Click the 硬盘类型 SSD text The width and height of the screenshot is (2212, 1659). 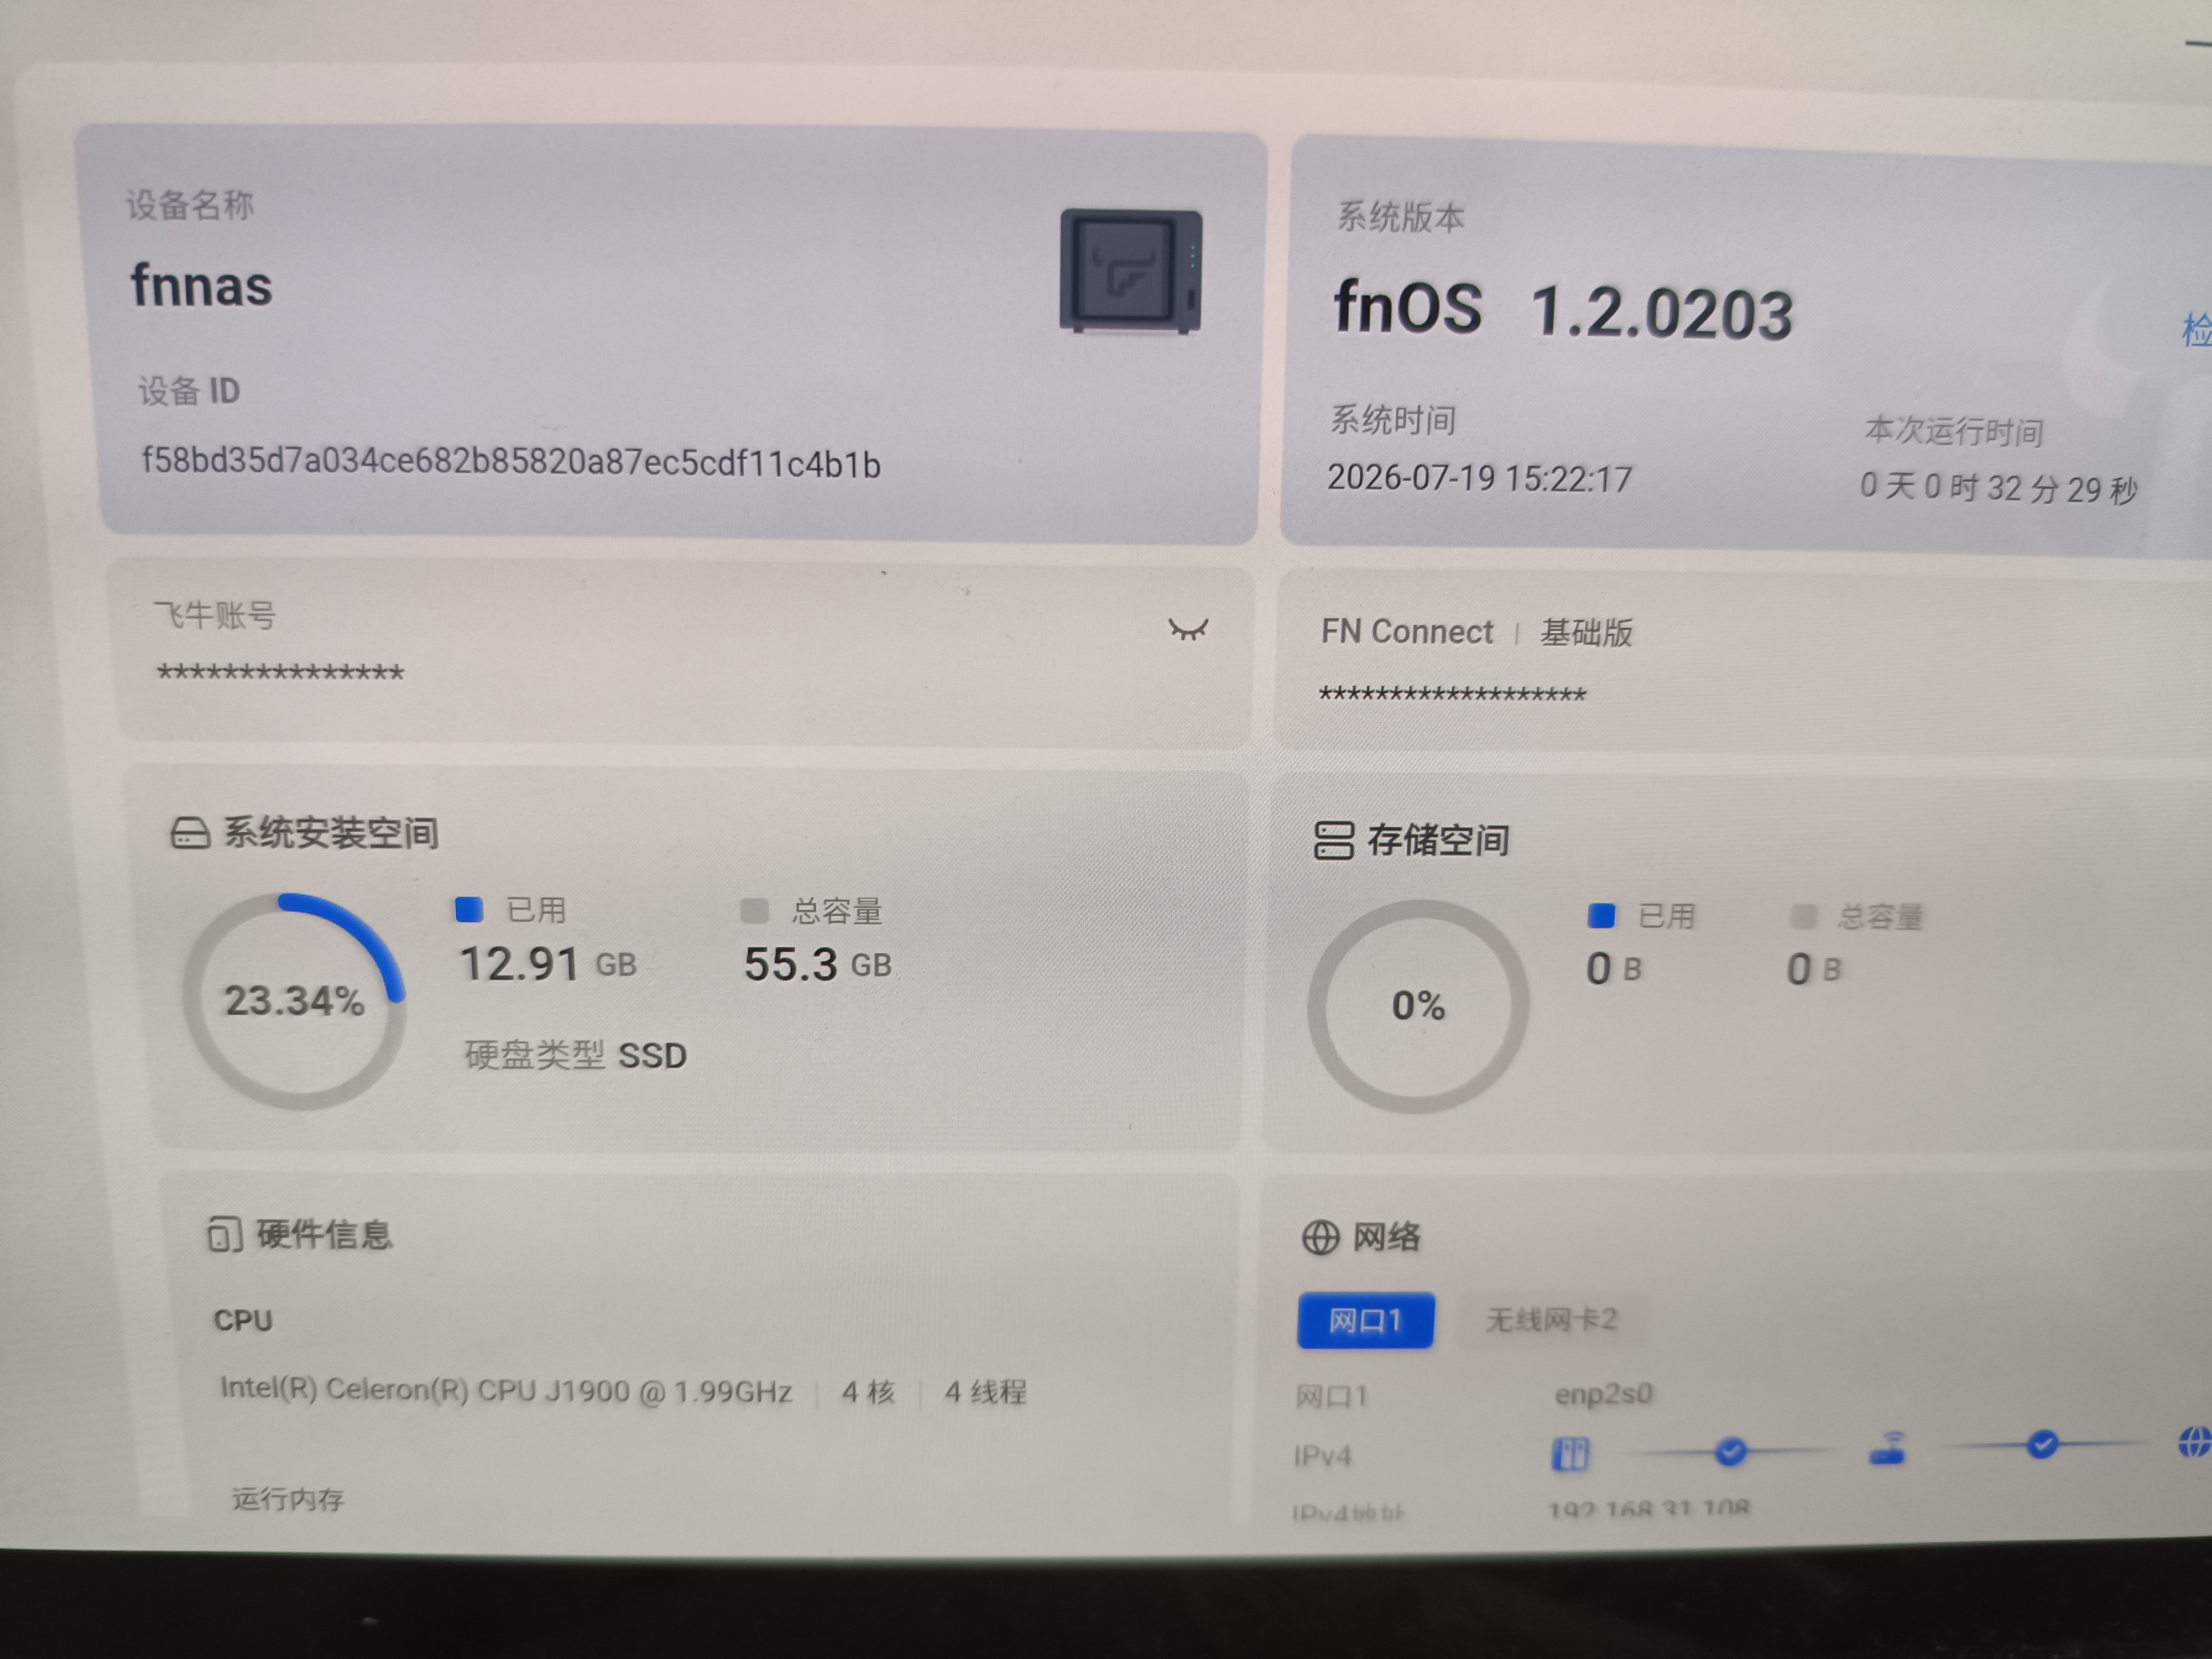coord(575,1055)
